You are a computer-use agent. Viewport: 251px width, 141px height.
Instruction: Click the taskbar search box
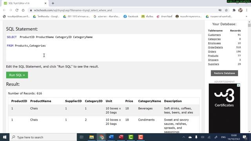[x=43, y=137]
